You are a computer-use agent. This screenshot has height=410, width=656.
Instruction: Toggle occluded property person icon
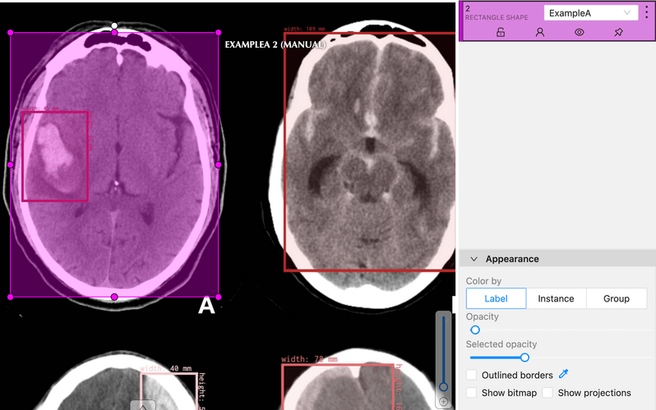[540, 32]
